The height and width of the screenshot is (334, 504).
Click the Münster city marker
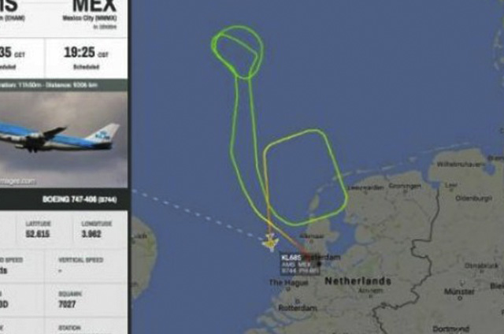460,298
